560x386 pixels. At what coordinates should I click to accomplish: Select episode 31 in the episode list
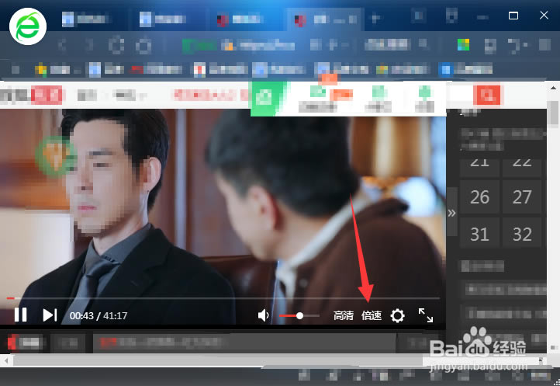point(479,234)
